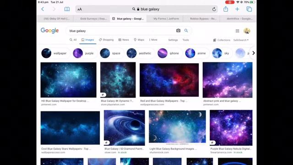
Task: Open the Google account avatar
Action: 247,31
